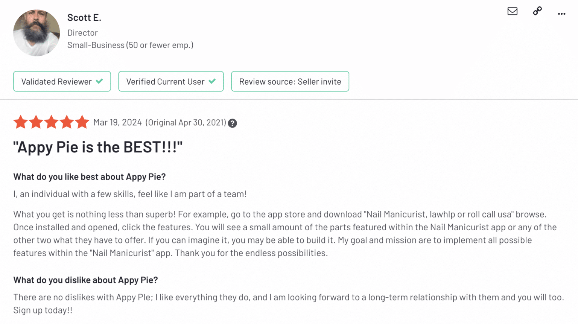The height and width of the screenshot is (324, 578).
Task: Open Scott E. reviewer name link
Action: 84,18
